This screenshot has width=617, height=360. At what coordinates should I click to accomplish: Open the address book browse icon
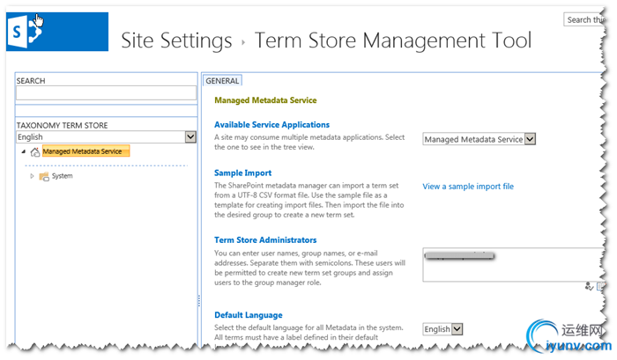[600, 287]
